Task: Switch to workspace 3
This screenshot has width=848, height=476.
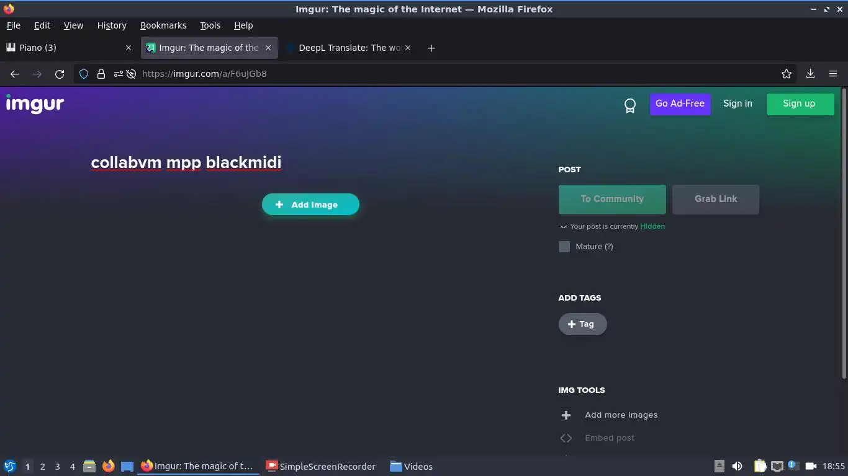Action: point(57,466)
